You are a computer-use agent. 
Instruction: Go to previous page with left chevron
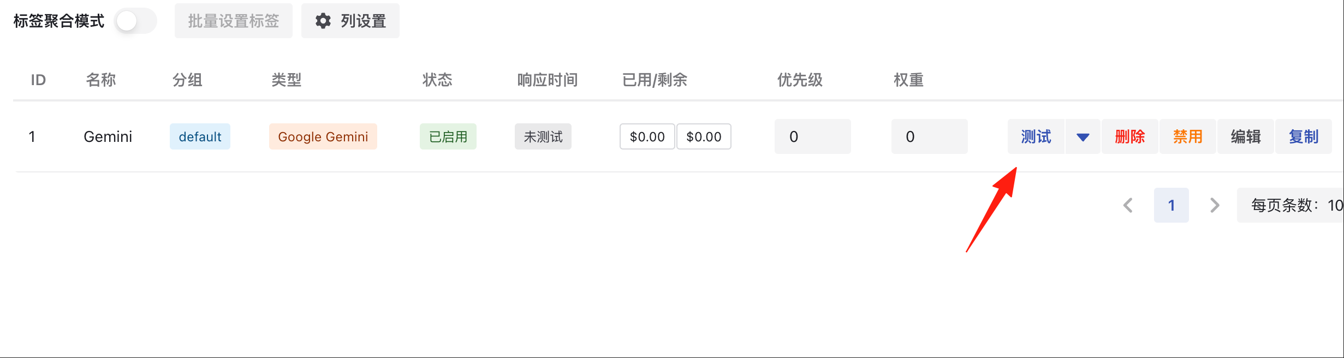tap(1128, 205)
